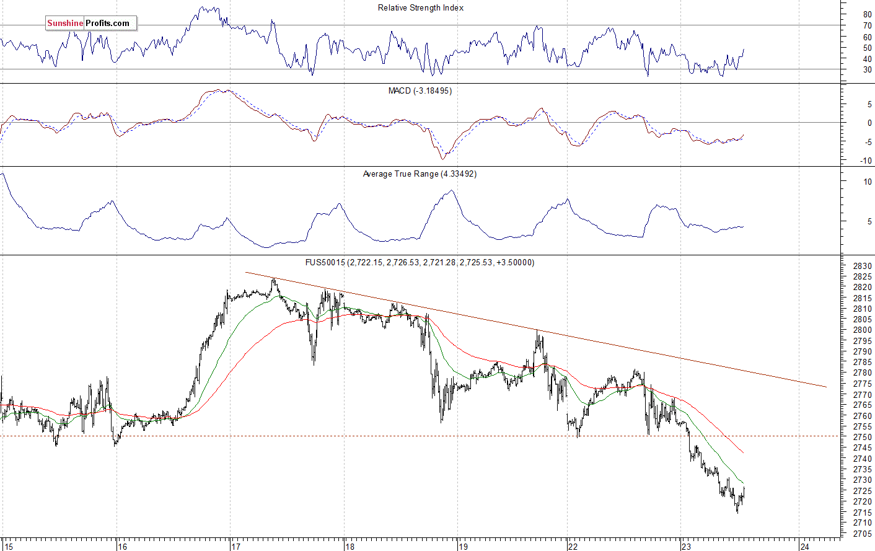Click the RSI axis value 70
This screenshot has height=551, width=875.
867,25
